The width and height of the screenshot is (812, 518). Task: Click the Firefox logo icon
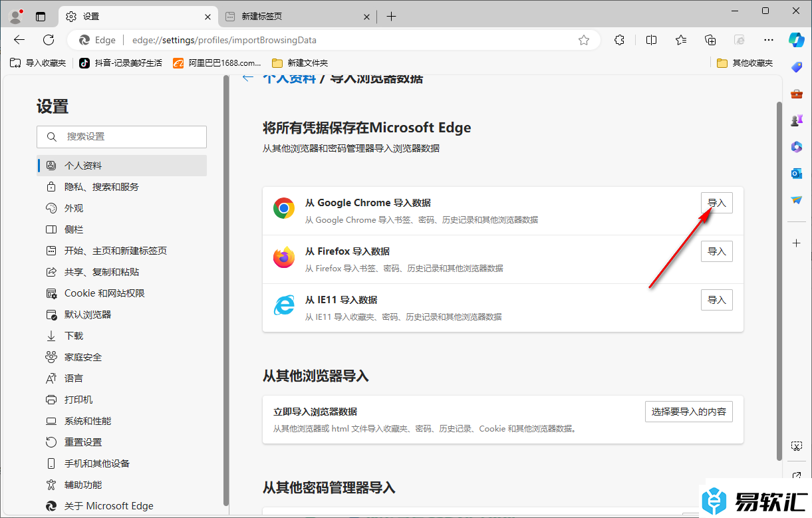pyautogui.click(x=284, y=257)
